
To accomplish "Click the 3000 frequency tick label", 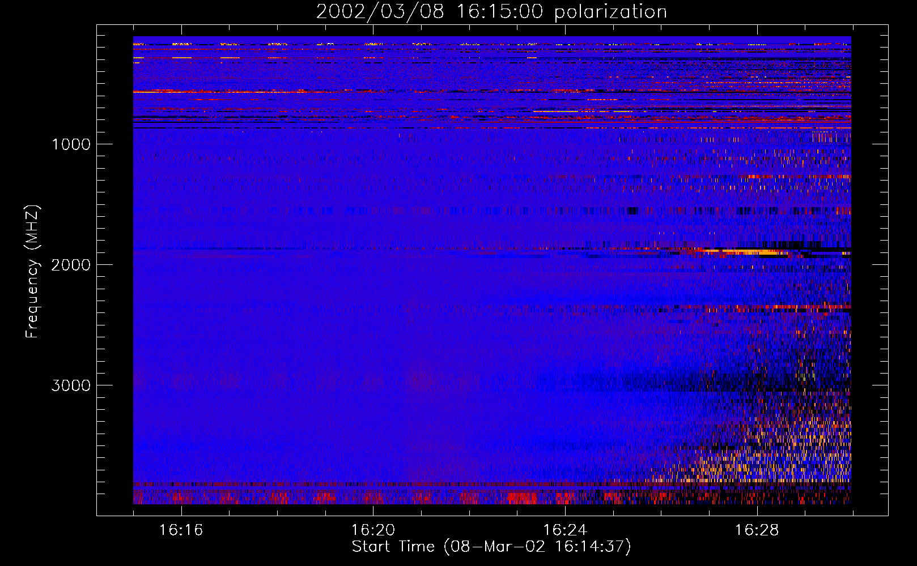I will 71,385.
